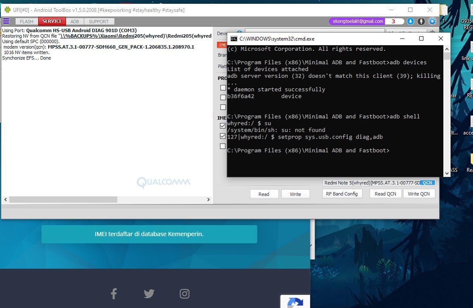Click the Android logo in UFI title bar
Screen dimensions: 473x308
7,10
